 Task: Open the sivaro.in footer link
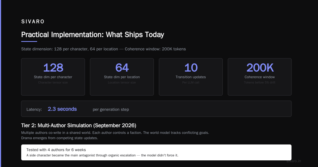pyautogui.click(x=294, y=161)
